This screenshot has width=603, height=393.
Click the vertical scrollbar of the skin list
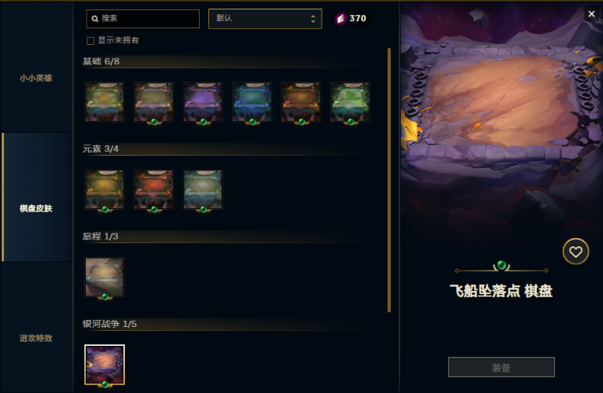pos(389,180)
